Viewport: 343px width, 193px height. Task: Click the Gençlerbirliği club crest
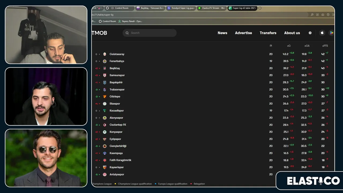point(105,146)
